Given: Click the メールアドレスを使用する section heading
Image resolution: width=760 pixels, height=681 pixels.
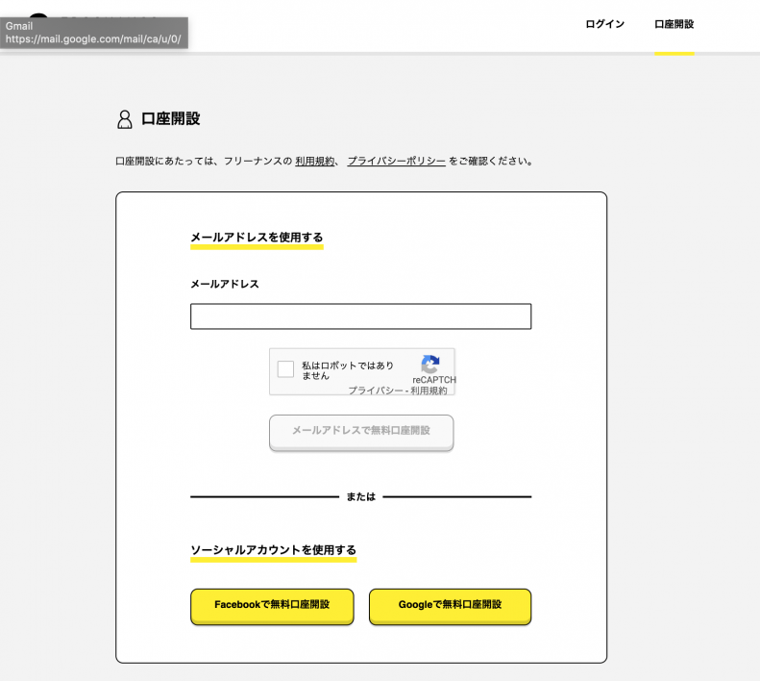Looking at the screenshot, I should (257, 237).
